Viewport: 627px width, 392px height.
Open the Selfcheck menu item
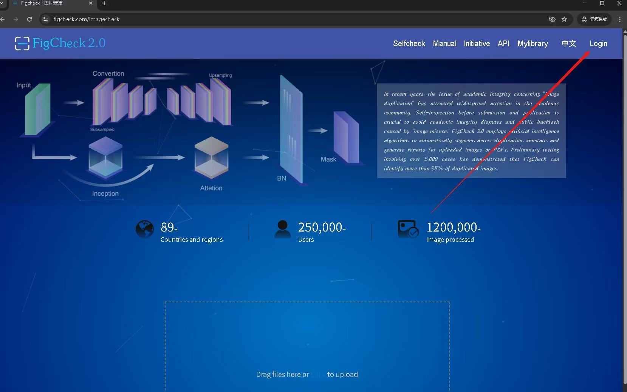[x=409, y=44]
